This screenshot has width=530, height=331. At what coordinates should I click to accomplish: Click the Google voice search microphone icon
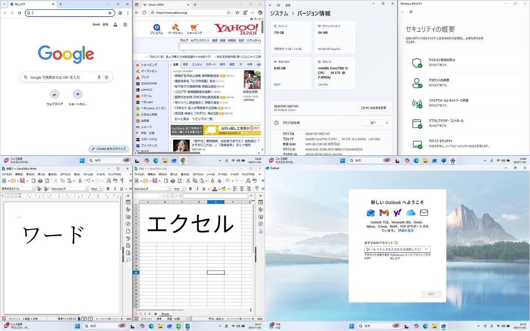point(99,77)
